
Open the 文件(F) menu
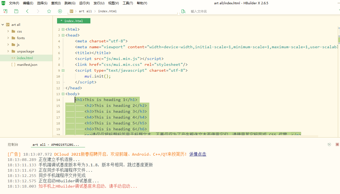pos(14,3)
